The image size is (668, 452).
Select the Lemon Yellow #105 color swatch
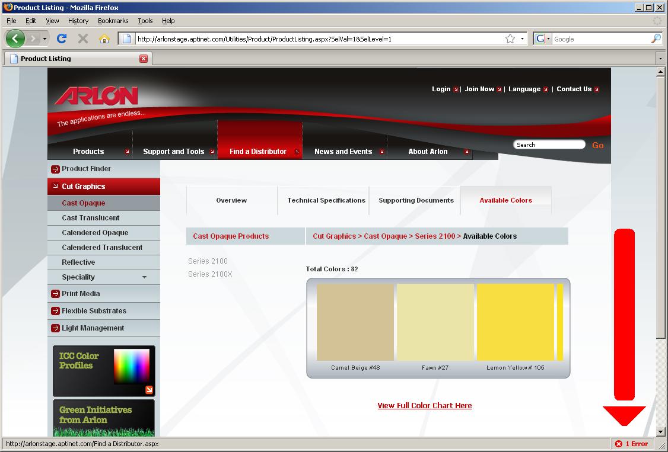(516, 322)
